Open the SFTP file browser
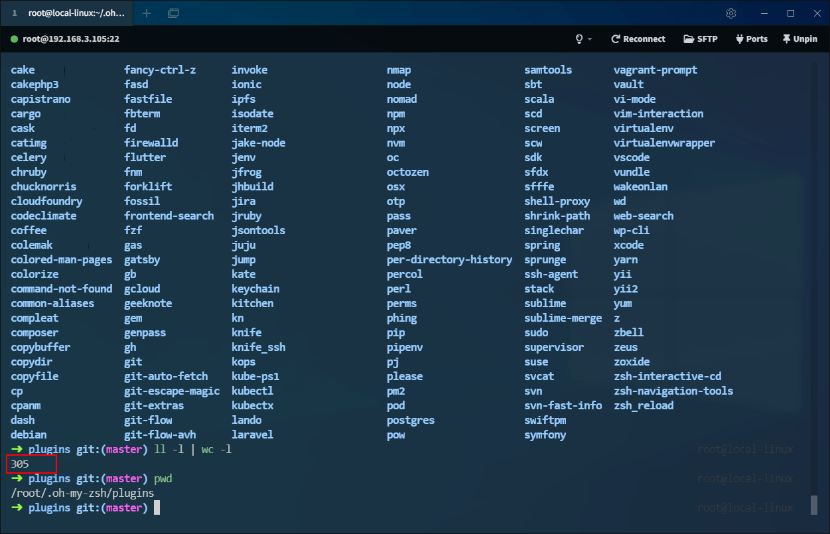 pos(700,39)
